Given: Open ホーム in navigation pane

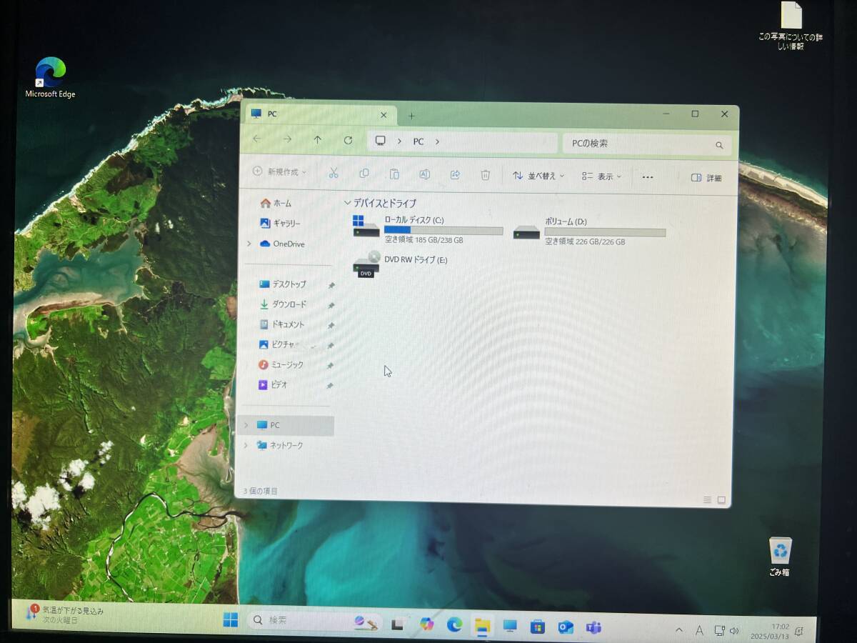Looking at the screenshot, I should (x=276, y=204).
